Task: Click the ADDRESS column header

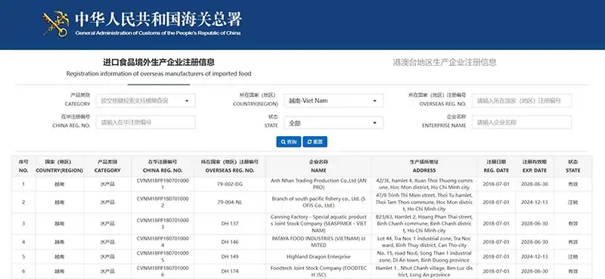Action: (424, 166)
